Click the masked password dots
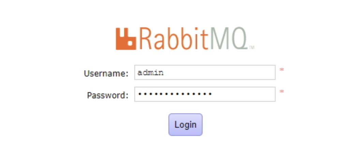The height and width of the screenshot is (155, 354). pos(175,94)
